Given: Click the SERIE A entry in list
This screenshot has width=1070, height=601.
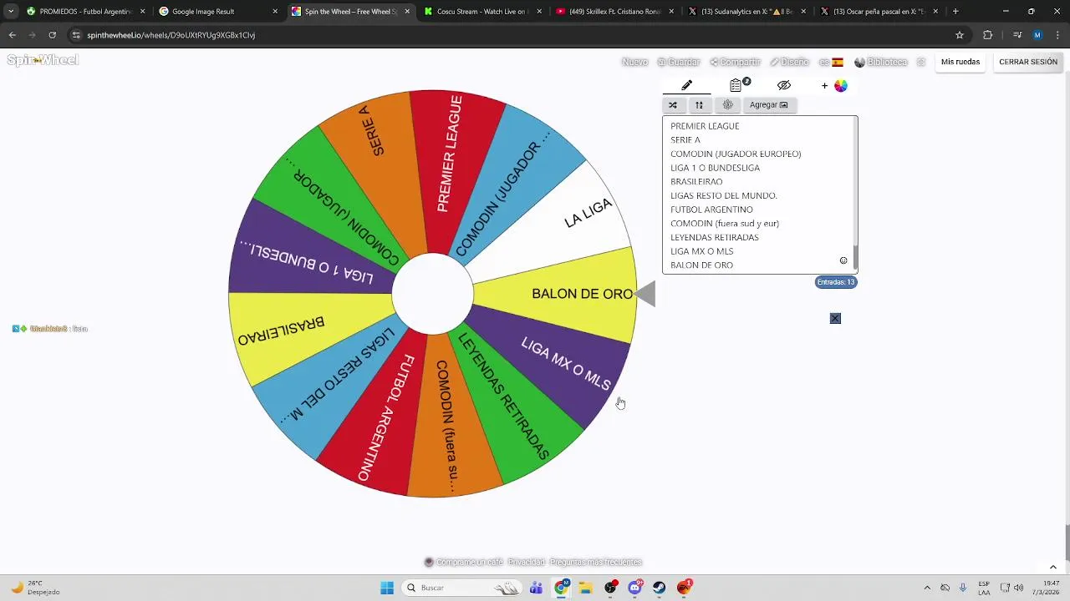Looking at the screenshot, I should [x=685, y=140].
